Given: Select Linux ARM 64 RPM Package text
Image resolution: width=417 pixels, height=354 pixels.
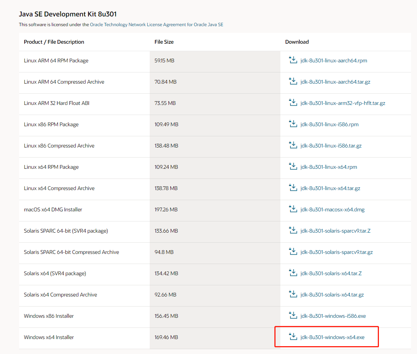Looking at the screenshot, I should tap(56, 60).
